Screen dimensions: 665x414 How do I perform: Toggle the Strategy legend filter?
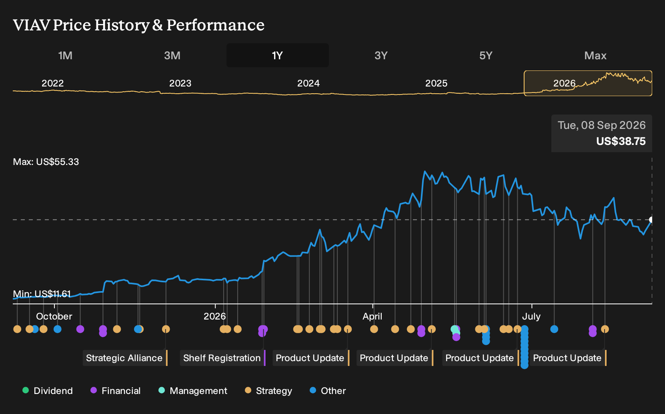268,391
